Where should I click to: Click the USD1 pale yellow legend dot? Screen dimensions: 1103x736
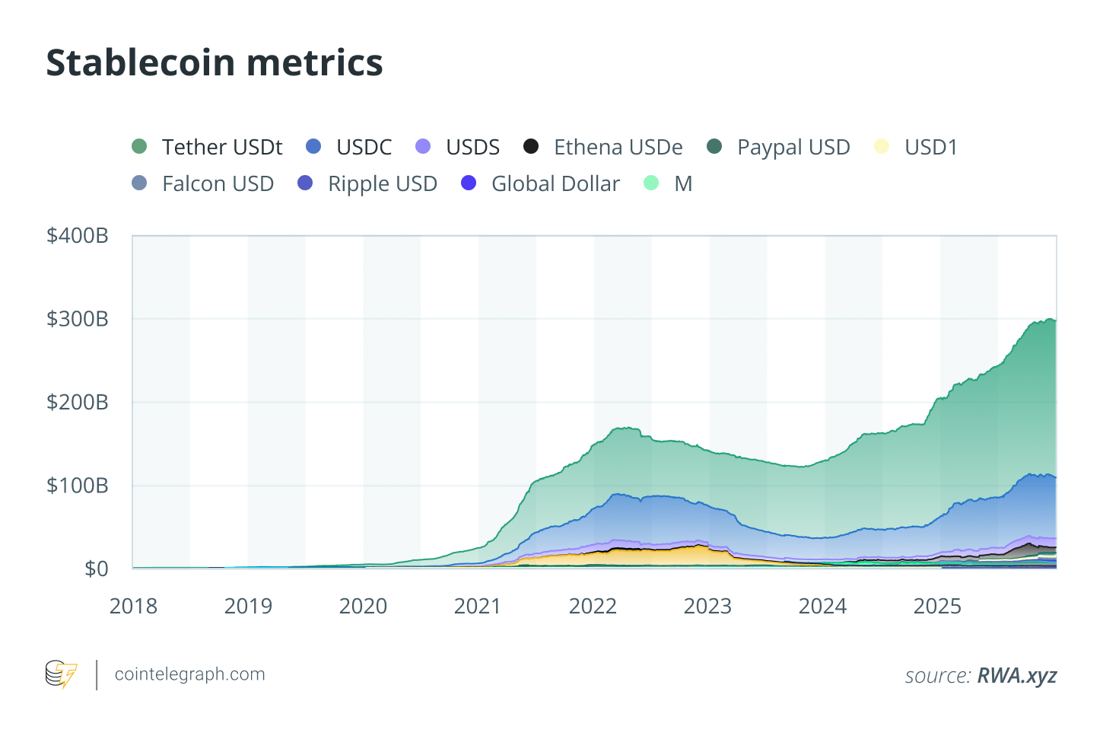pyautogui.click(x=882, y=146)
